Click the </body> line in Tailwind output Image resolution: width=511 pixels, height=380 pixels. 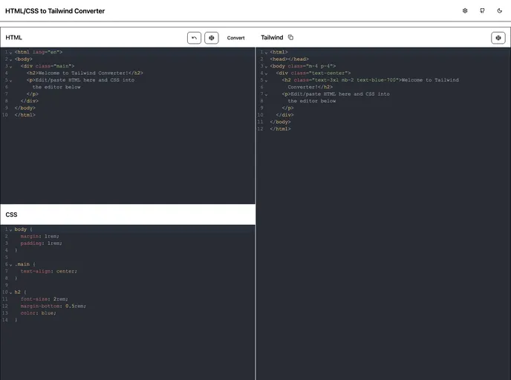tap(280, 122)
